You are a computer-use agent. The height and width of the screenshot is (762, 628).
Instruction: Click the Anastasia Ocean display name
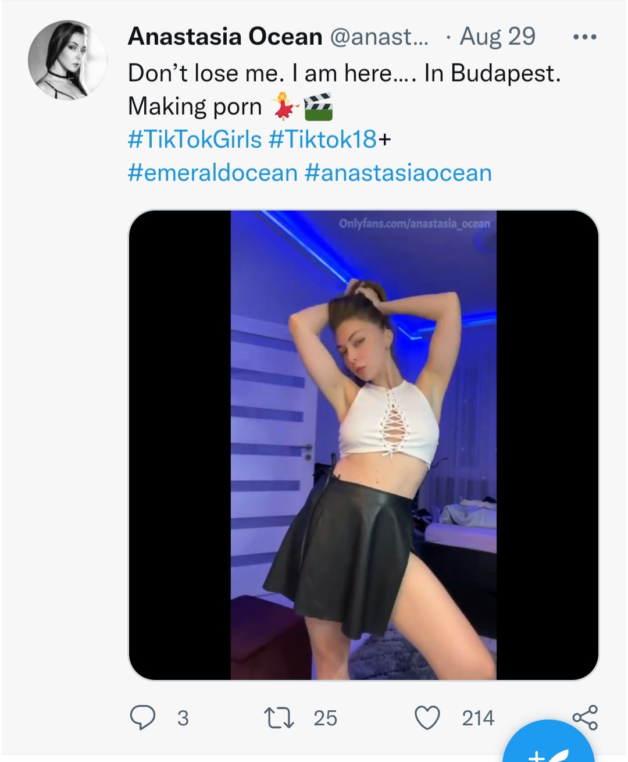(225, 37)
